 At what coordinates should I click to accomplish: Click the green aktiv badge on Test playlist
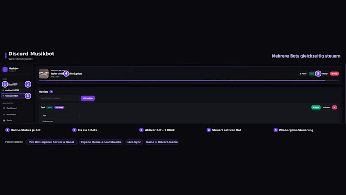click(x=50, y=107)
